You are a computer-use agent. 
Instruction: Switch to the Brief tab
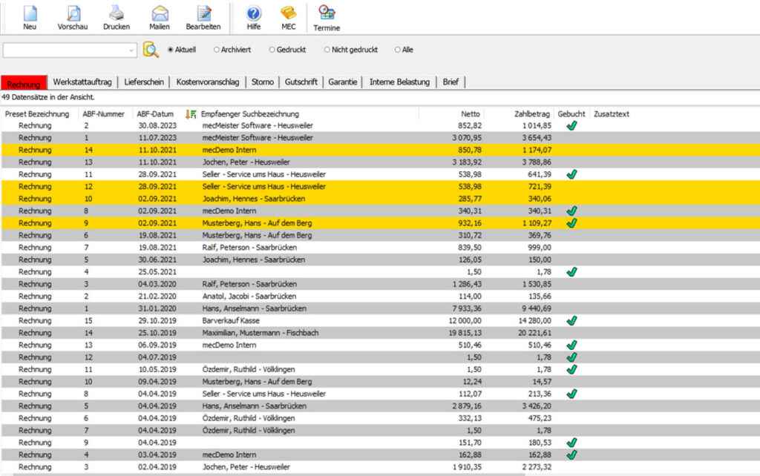coord(451,82)
